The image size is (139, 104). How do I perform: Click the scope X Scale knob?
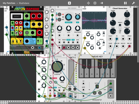tap(88, 34)
